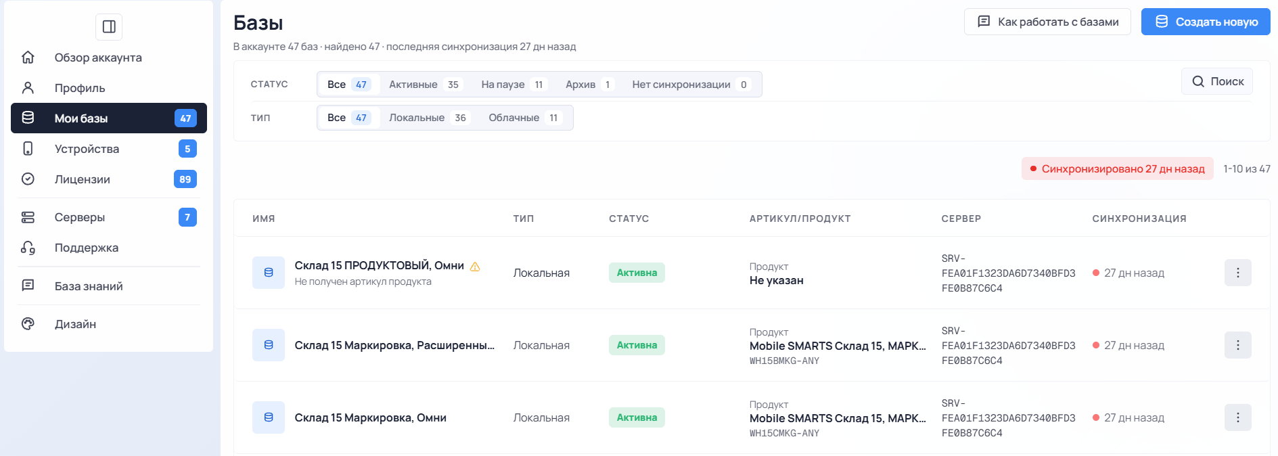Viewport: 1278px width, 456px height.
Task: Click database icon for Склад 15 Маркировка, Расширенный
Action: coord(269,345)
